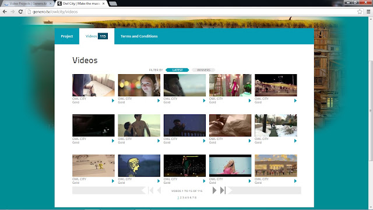Open the Project tab
373x210 pixels.
coord(67,36)
